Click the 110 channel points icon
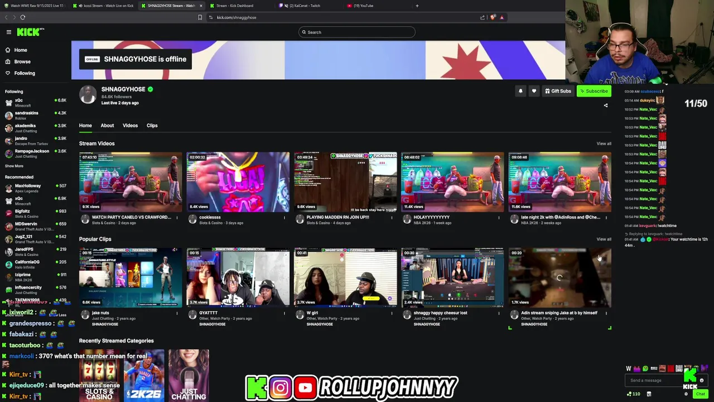The width and height of the screenshot is (714, 402). click(633, 394)
